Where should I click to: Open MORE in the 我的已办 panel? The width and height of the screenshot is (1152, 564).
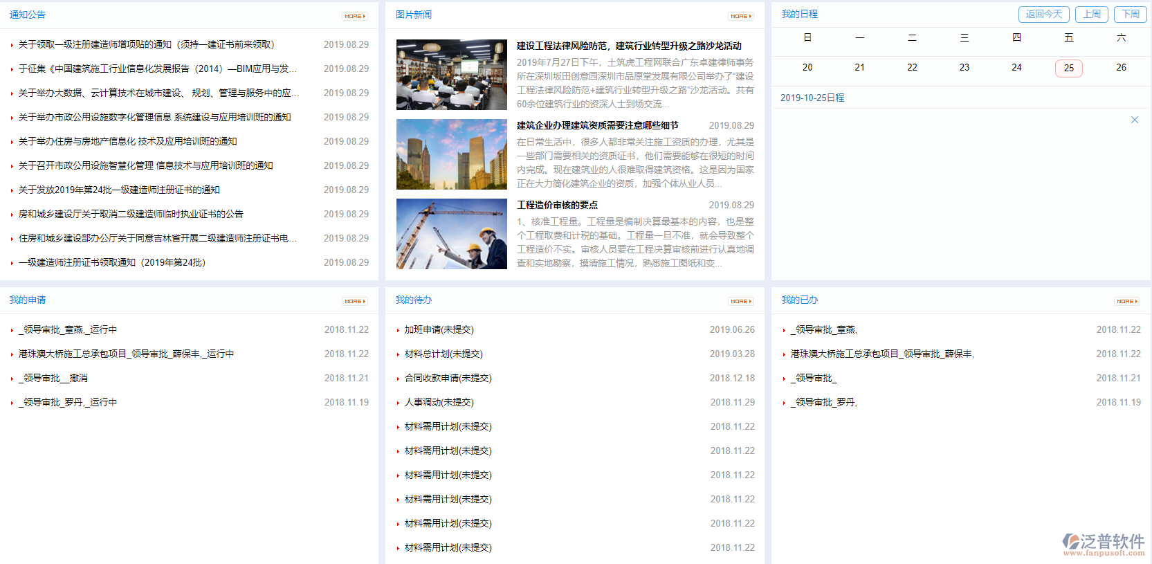pyautogui.click(x=1127, y=301)
